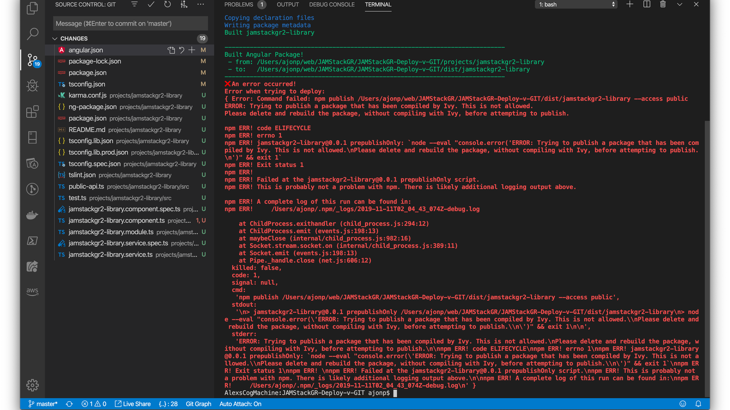The height and width of the screenshot is (410, 730).
Task: Stage changes for angular.json with the plus icon
Action: (x=192, y=50)
